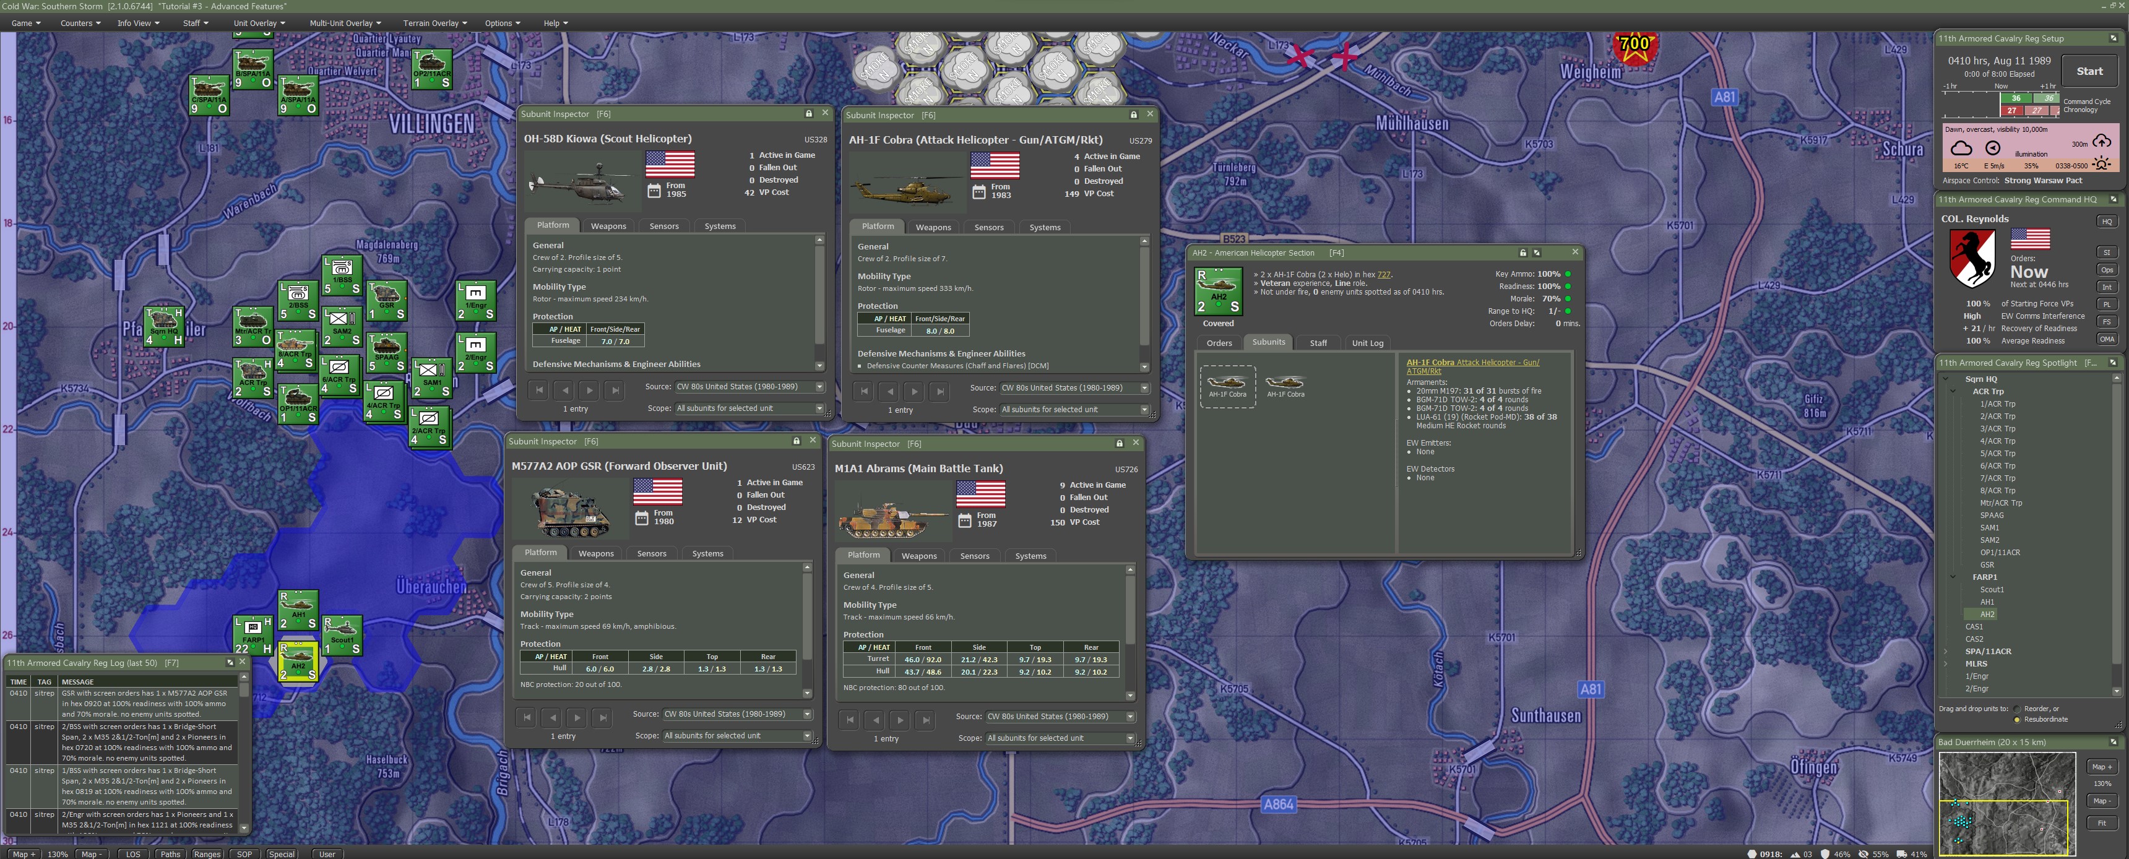The image size is (2129, 859).
Task: Select the SPAAG unit counter
Action: tap(386, 353)
